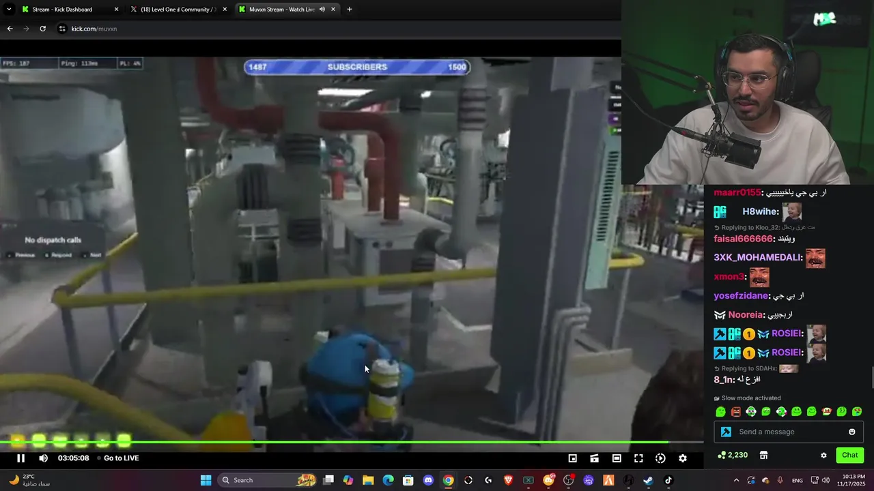
Task: Open maarr0155's chat username
Action: pyautogui.click(x=737, y=192)
